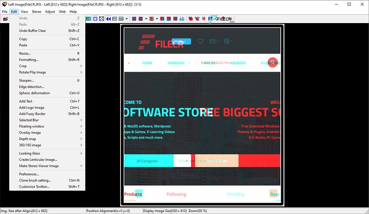The width and height of the screenshot is (369, 214).
Task: Expand the Make Stereo Viewer Image submenu
Action: pos(47,166)
